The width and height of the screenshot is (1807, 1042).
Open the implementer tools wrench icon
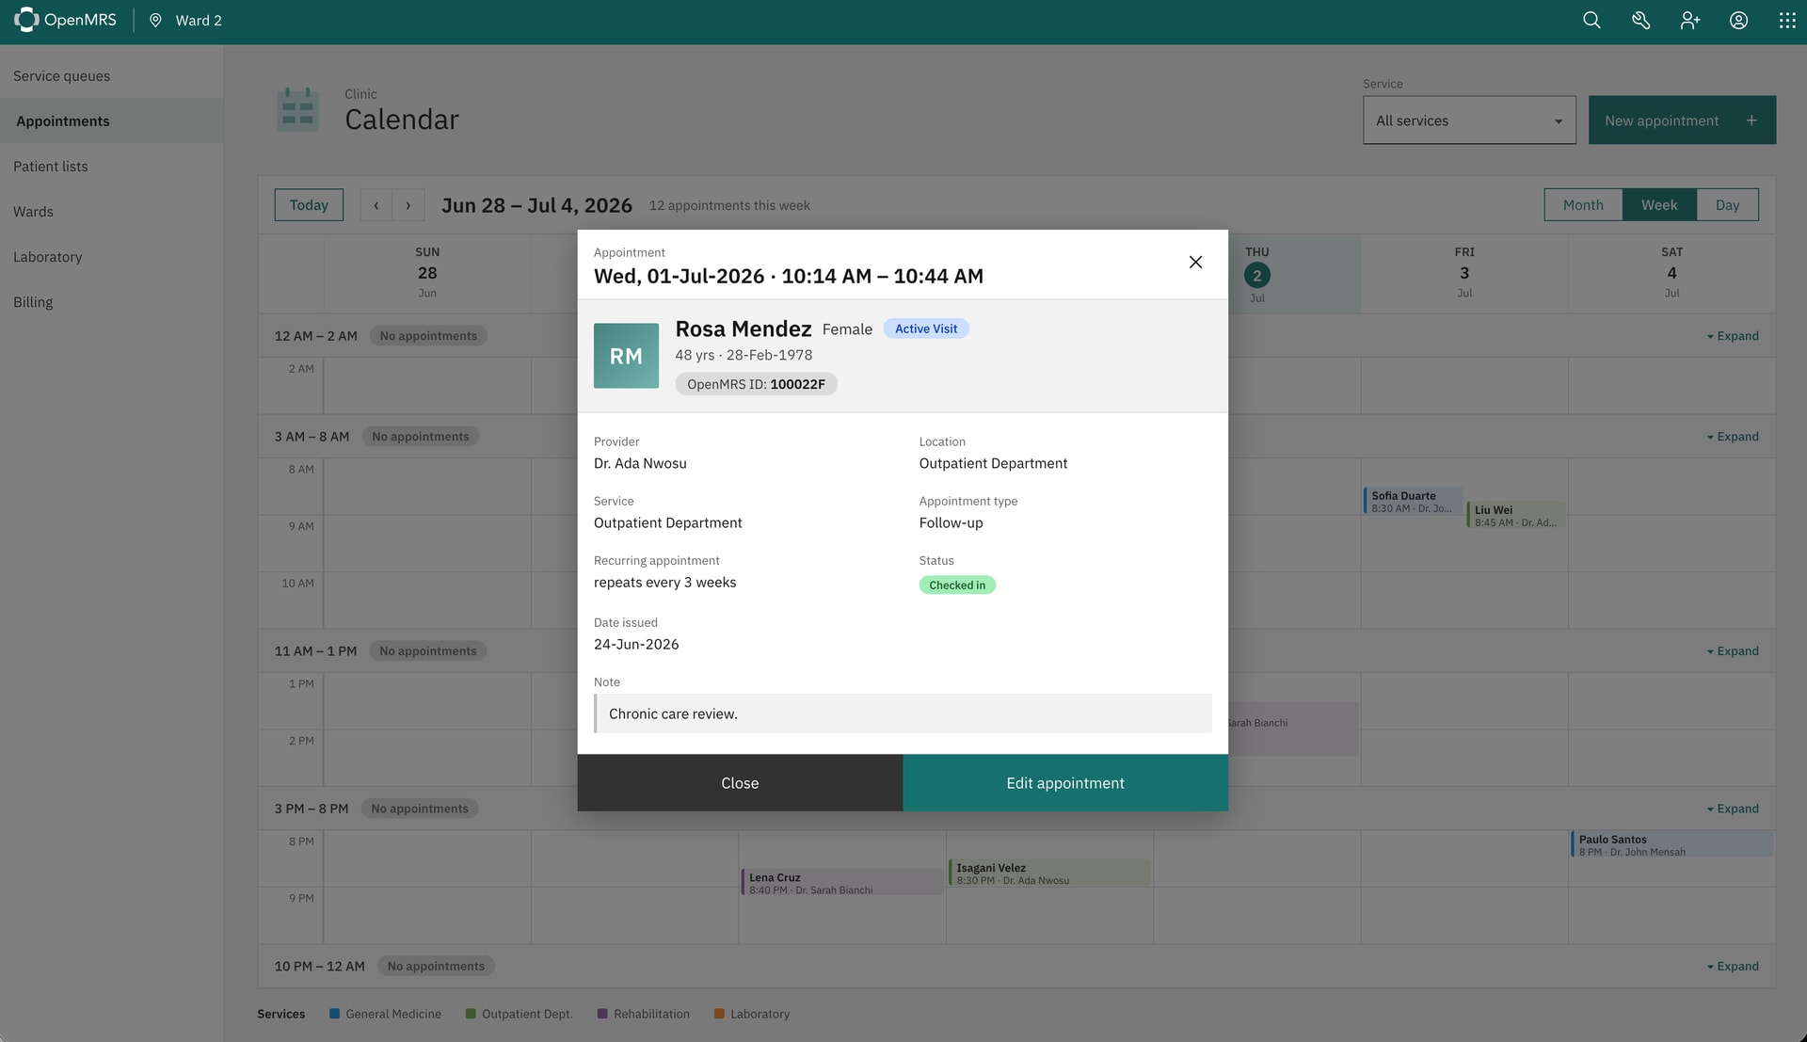click(x=1640, y=20)
